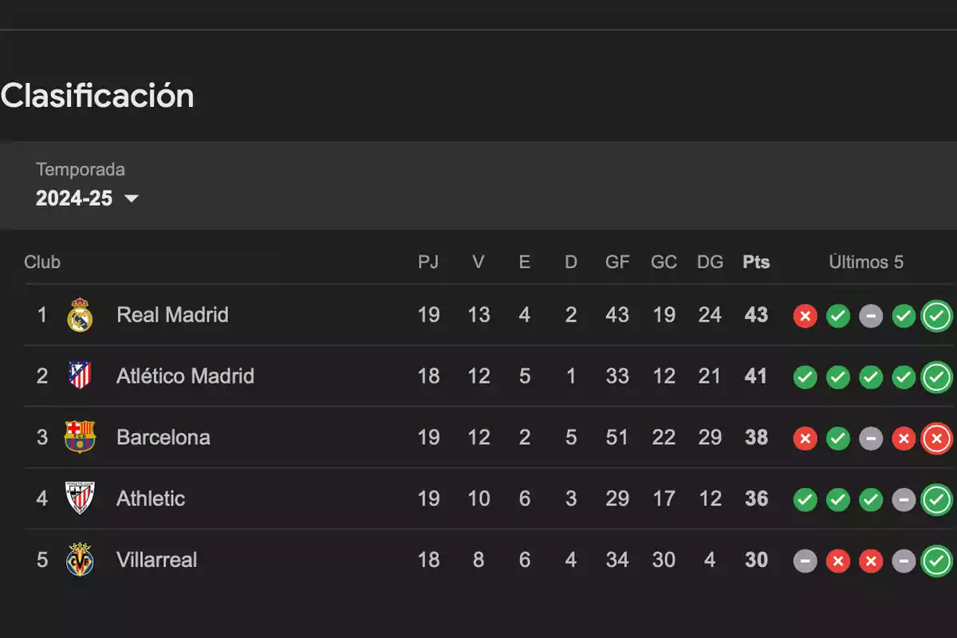Click Villarreal's first gray draw icon
957x638 pixels.
pyautogui.click(x=805, y=561)
